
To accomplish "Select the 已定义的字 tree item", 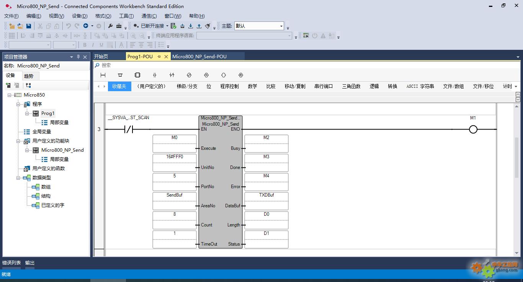I will pyautogui.click(x=52, y=205).
